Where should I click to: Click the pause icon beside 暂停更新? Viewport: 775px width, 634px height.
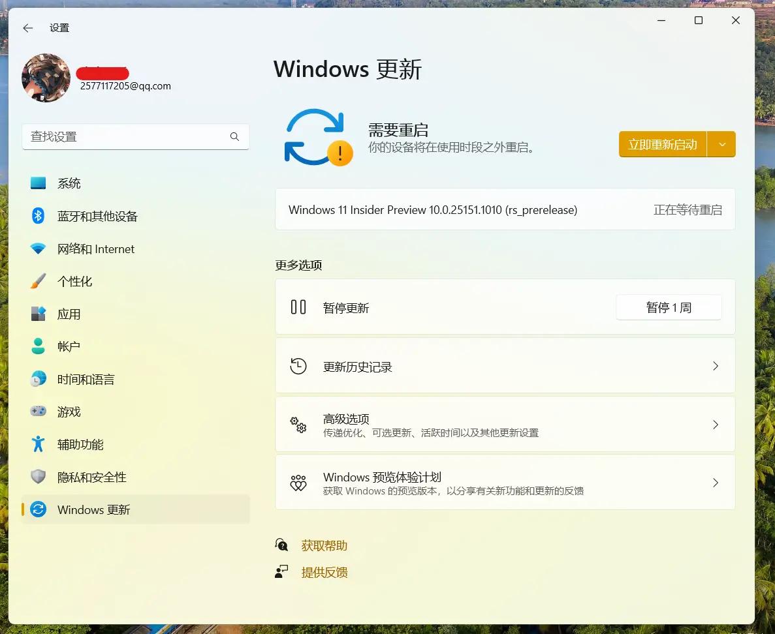pos(298,307)
